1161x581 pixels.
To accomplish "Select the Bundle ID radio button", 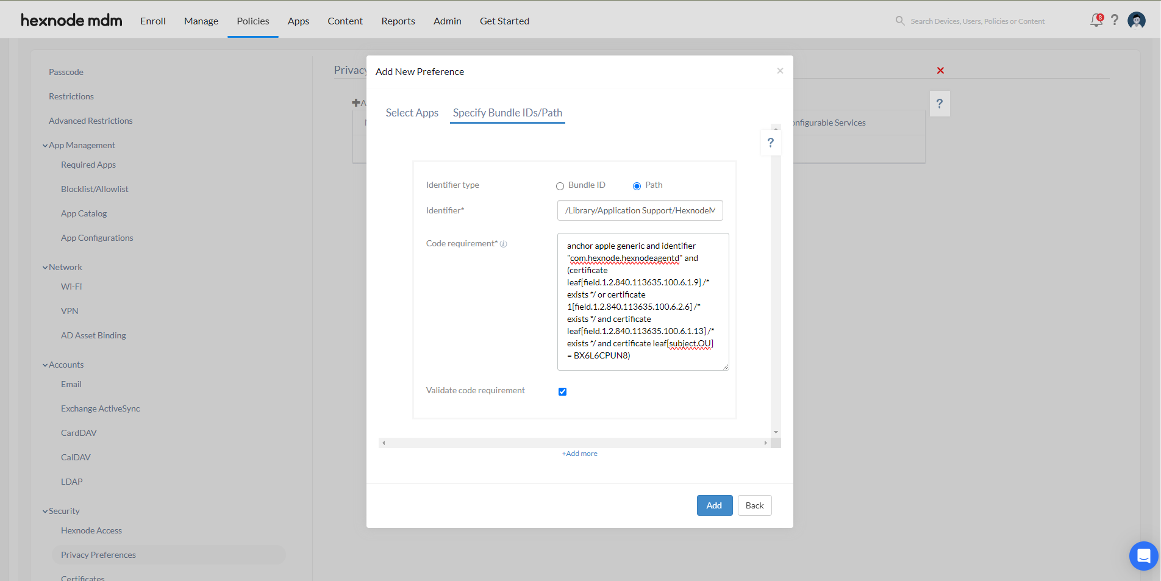I will [560, 186].
